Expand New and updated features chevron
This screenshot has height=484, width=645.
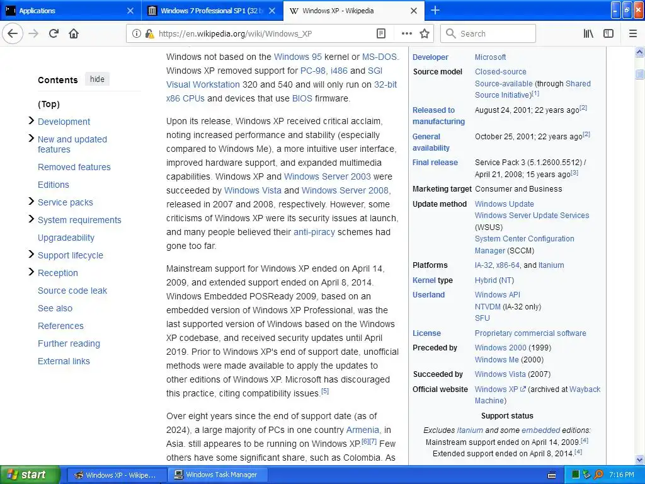(31, 138)
